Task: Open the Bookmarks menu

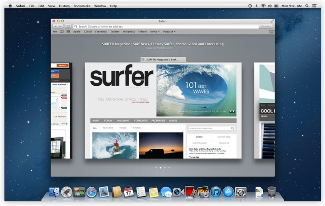Action: click(82, 6)
